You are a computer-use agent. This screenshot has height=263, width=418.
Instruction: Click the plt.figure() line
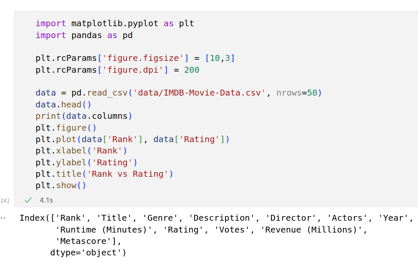click(x=66, y=128)
